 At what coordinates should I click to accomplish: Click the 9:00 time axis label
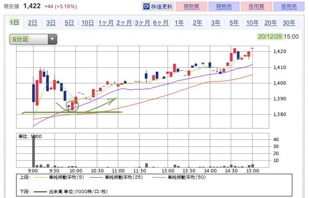click(x=33, y=171)
